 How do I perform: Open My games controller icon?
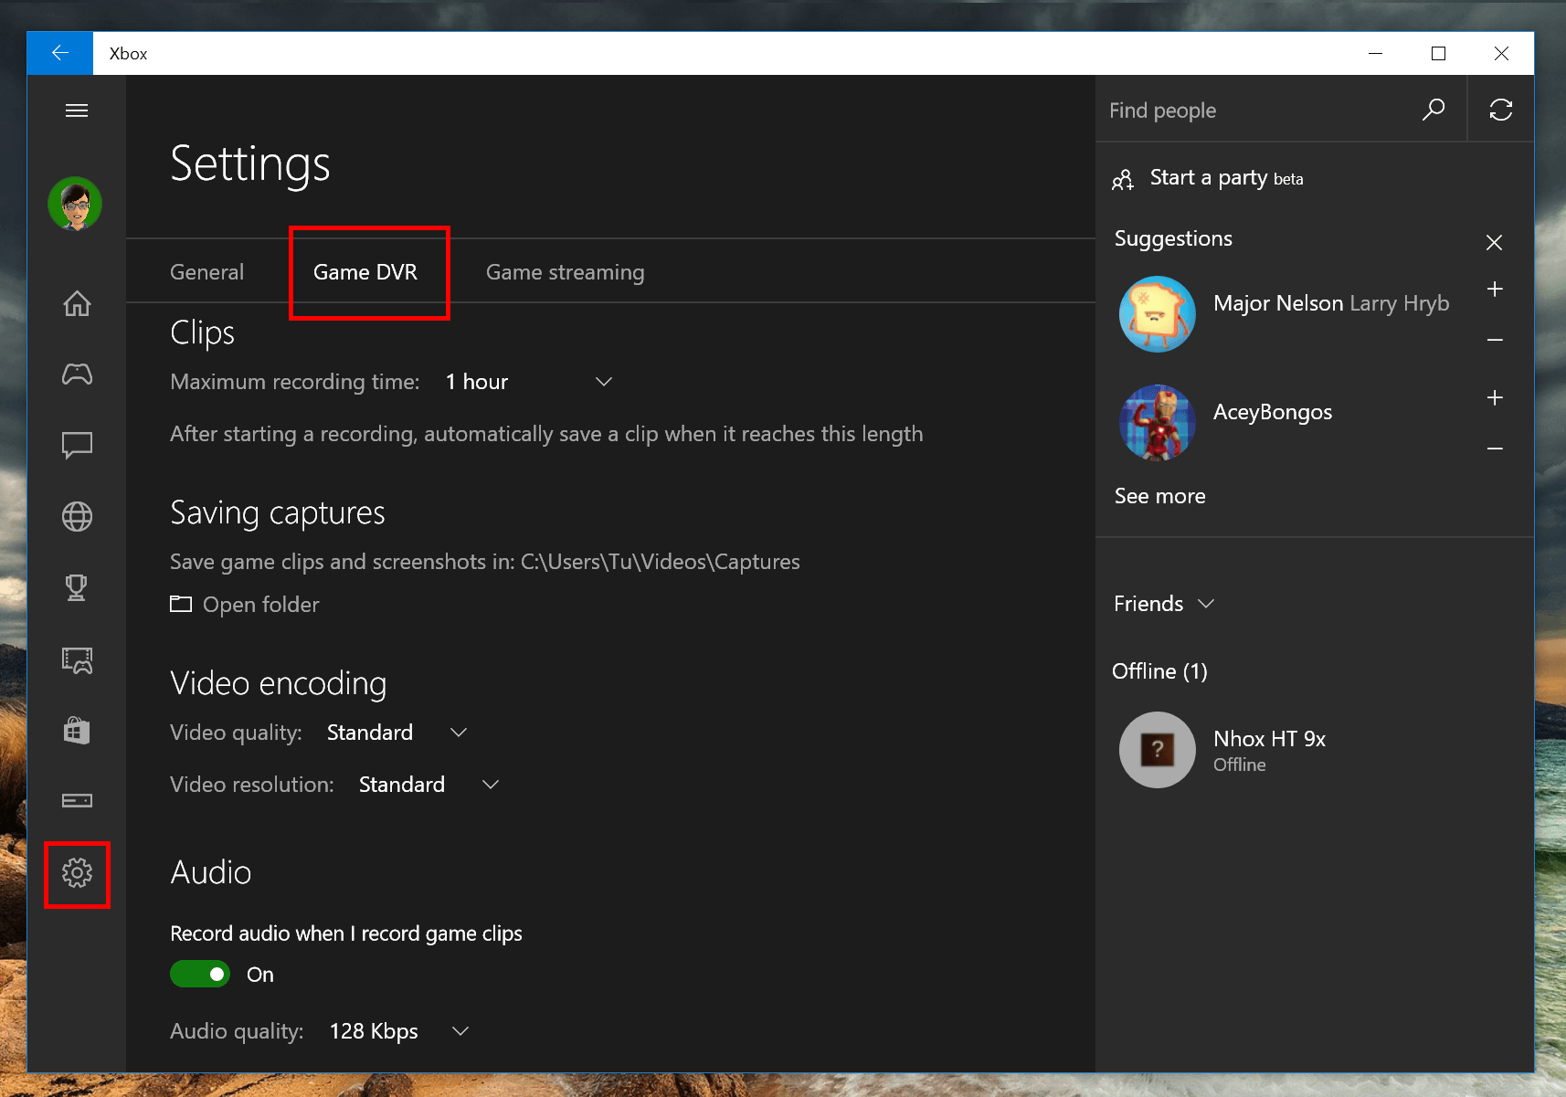[77, 374]
